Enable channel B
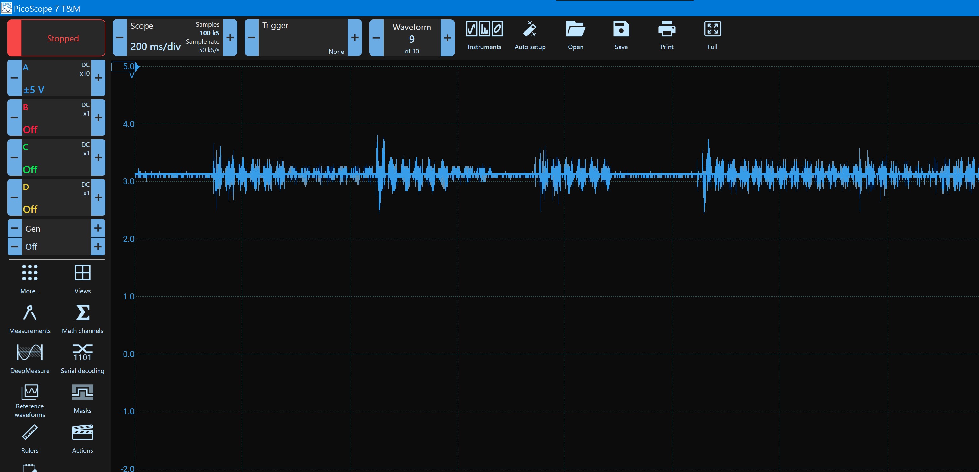 pyautogui.click(x=56, y=117)
